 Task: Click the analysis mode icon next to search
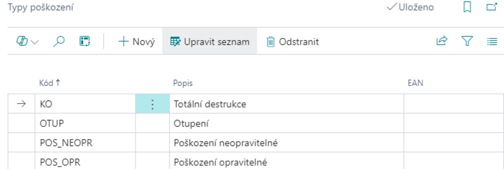click(x=85, y=41)
